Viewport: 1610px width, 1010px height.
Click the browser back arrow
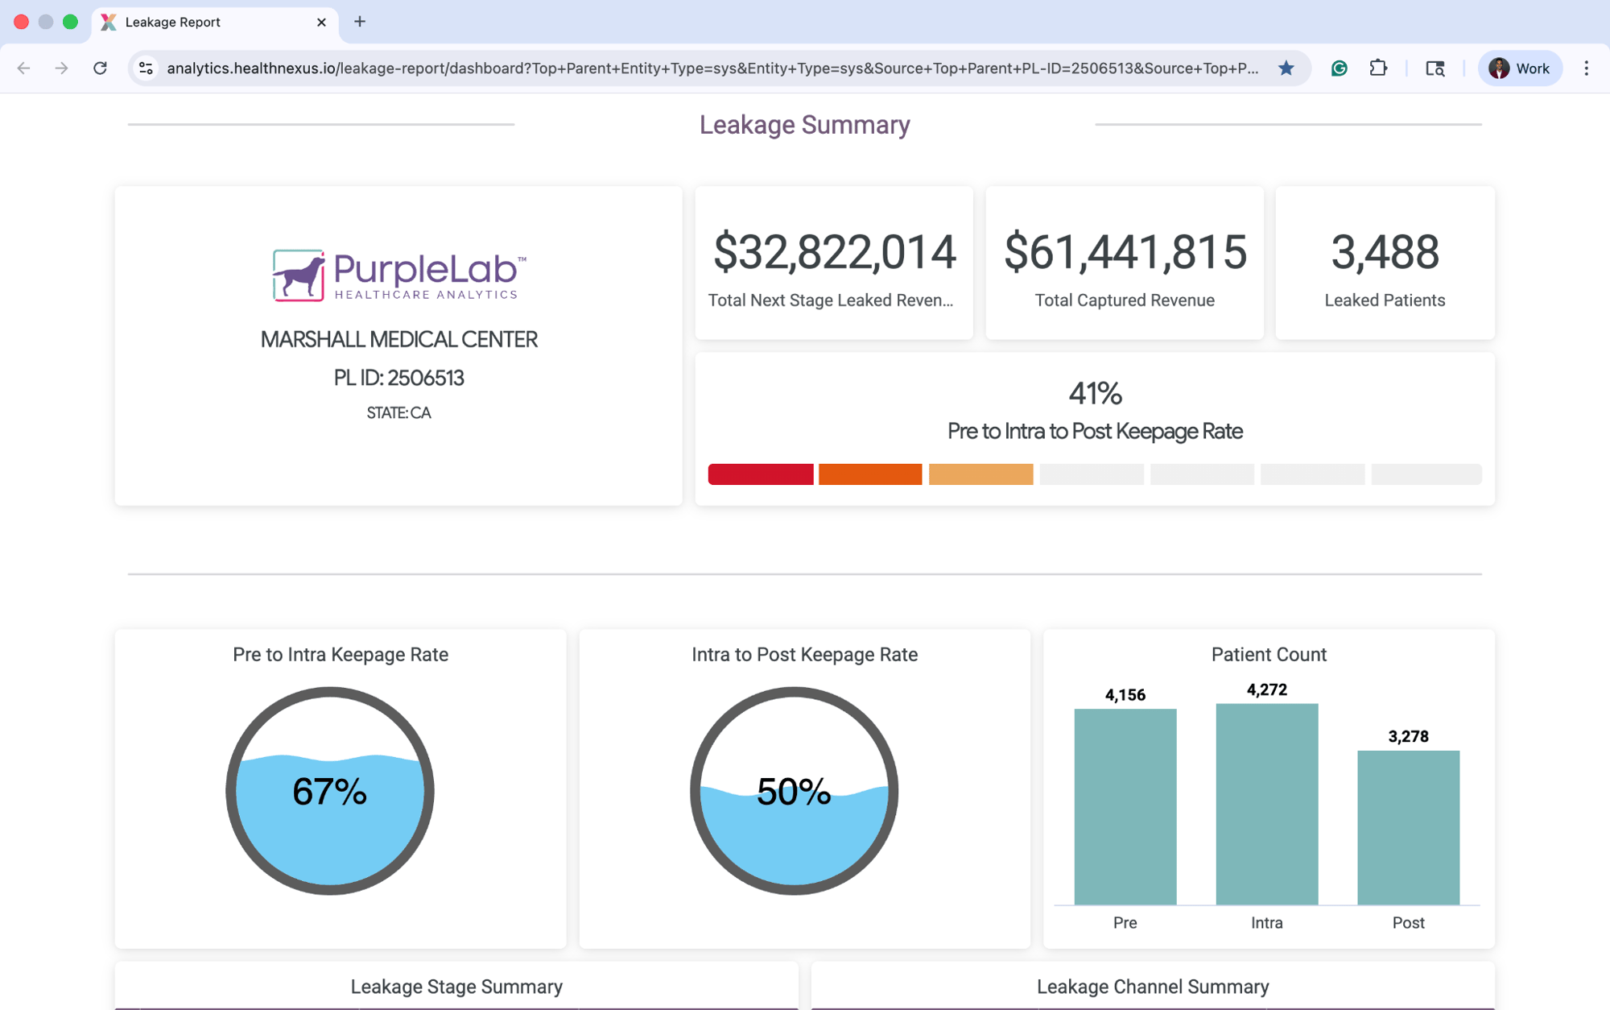[x=23, y=68]
